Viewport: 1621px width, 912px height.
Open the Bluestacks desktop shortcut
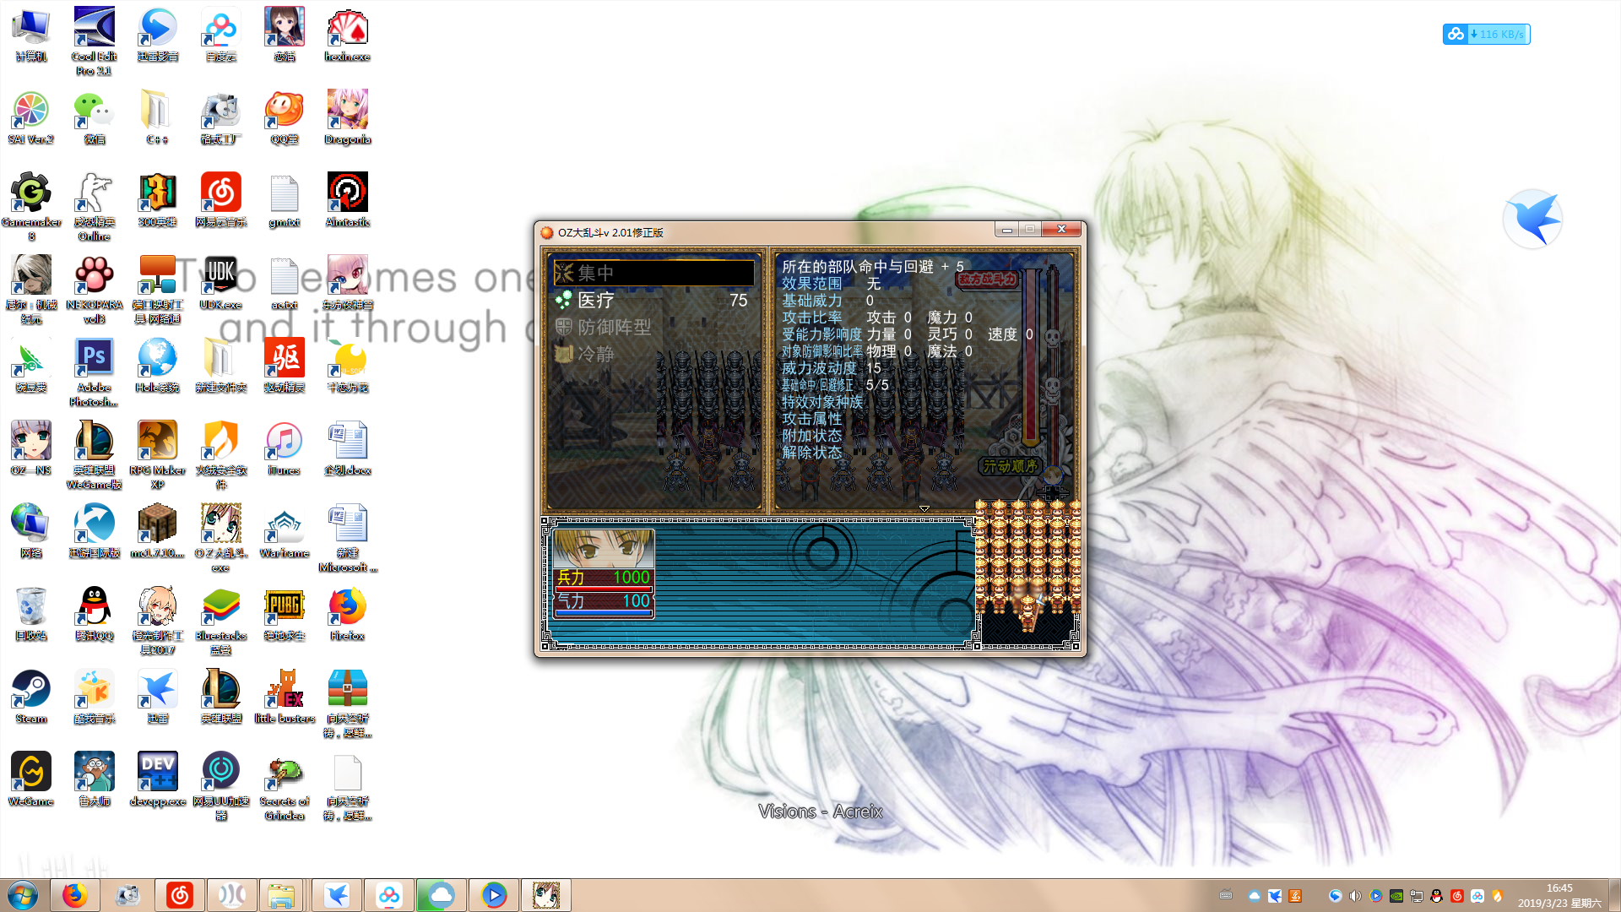point(220,621)
